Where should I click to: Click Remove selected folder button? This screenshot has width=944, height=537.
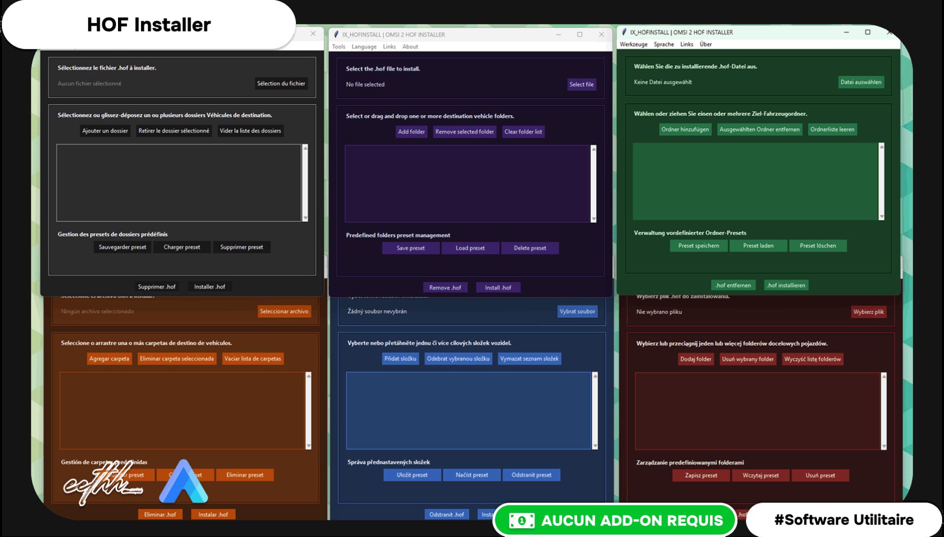(x=464, y=132)
